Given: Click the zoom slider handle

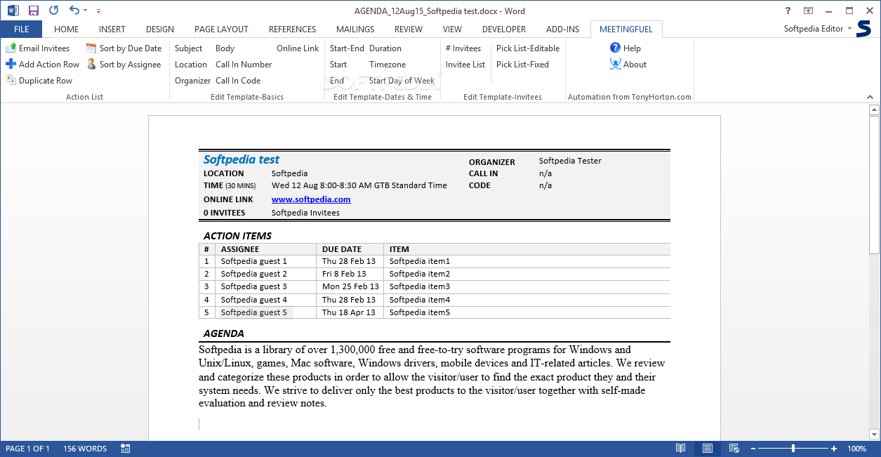Looking at the screenshot, I should (x=793, y=449).
